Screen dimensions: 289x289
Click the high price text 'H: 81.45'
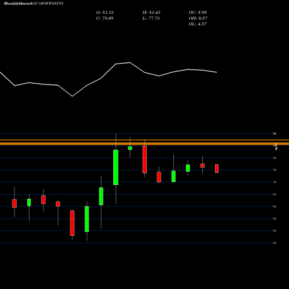151,13
